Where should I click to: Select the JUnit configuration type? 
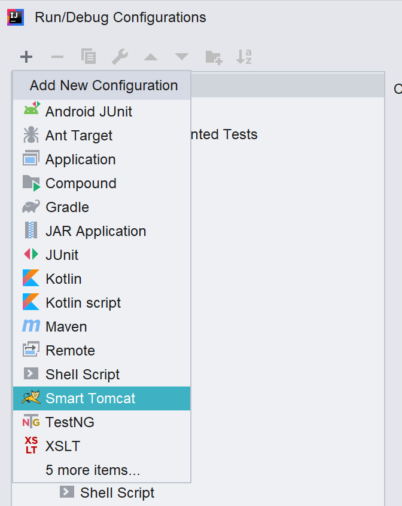[102, 255]
